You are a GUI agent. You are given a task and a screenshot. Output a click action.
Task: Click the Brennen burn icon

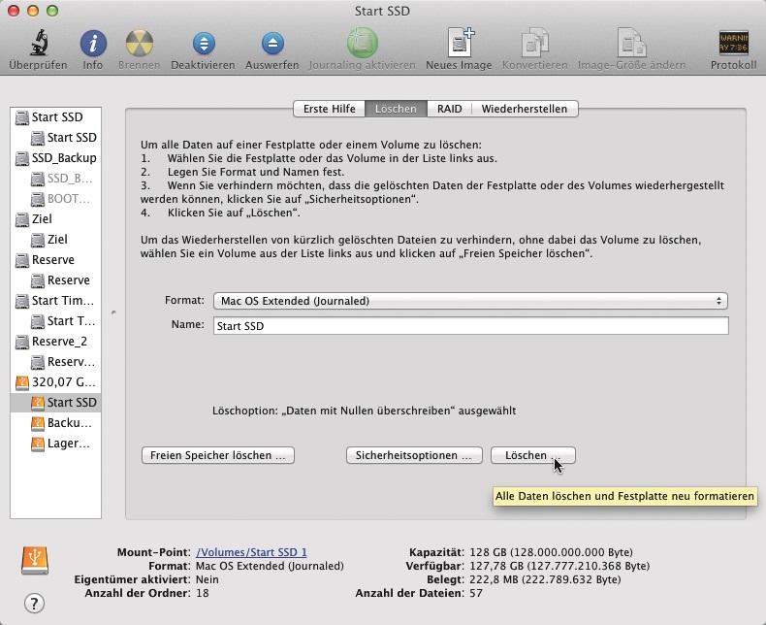pyautogui.click(x=140, y=43)
